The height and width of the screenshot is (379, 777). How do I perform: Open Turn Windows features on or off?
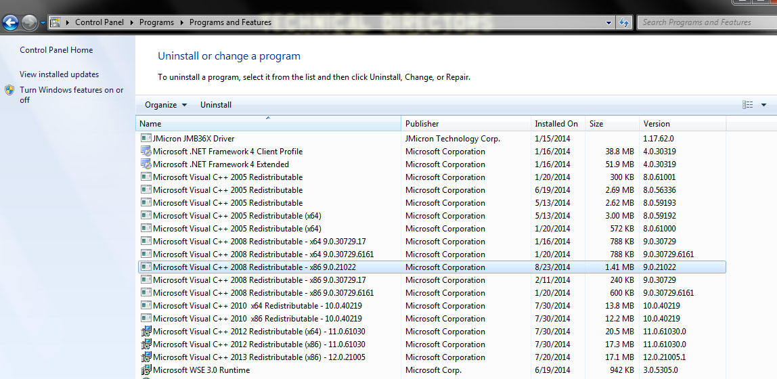[x=71, y=95]
